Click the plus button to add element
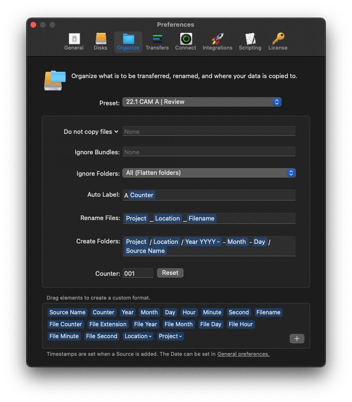Viewport: 352px width, 402px height. (297, 339)
